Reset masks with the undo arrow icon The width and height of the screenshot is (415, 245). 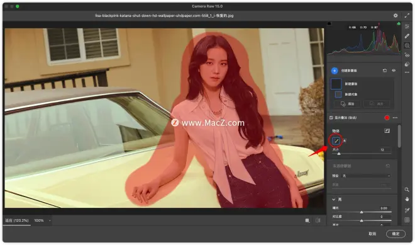point(385,71)
